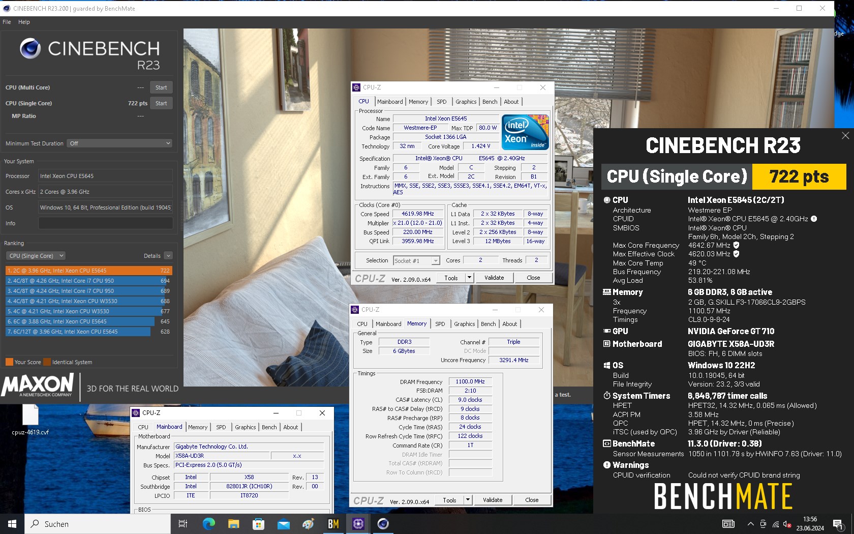This screenshot has height=534, width=854.
Task: Select ranking entry 7 6C/12T E5645
Action: point(89,332)
